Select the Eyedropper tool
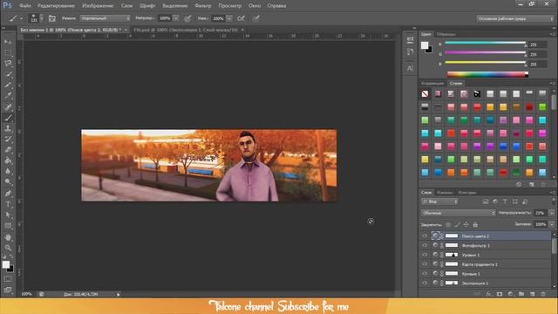Viewport: 558px width, 314px height. coord(8,96)
